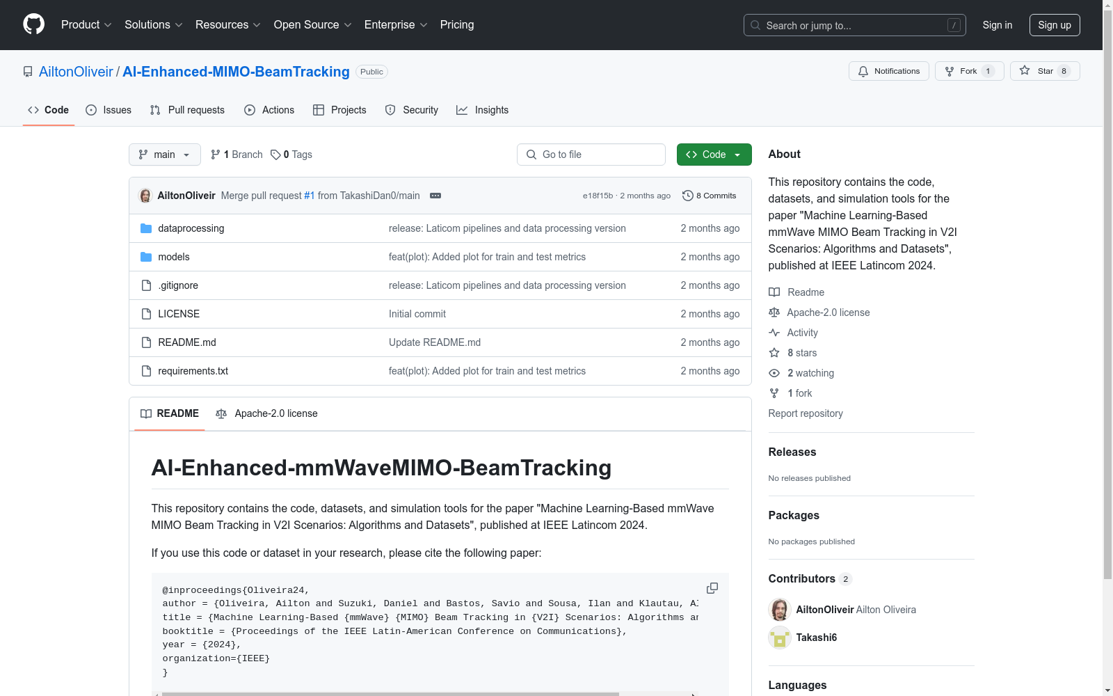Open the 8 Commits history link
Screen dimensions: 1113x696
(710, 196)
